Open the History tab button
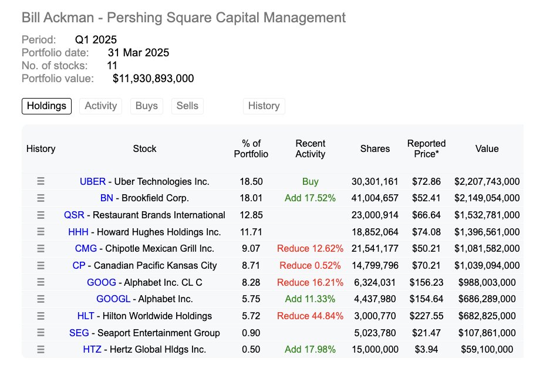533x372 pixels. pos(264,106)
